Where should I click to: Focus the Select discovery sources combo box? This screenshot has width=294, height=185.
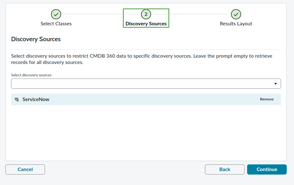point(146,84)
